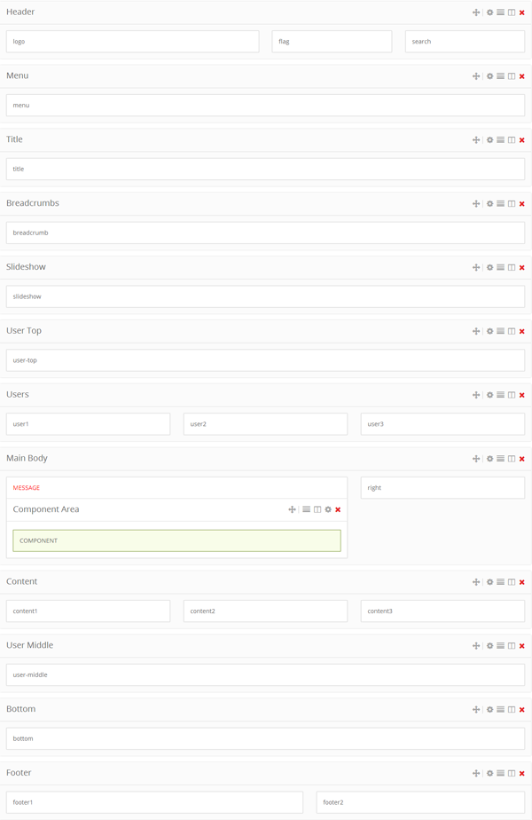Open settings gear for Slideshow row
Viewport: 532px width, 820px height.
pos(489,267)
